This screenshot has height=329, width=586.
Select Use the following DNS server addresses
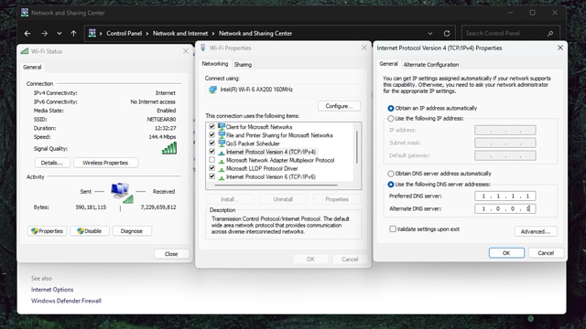click(x=391, y=185)
